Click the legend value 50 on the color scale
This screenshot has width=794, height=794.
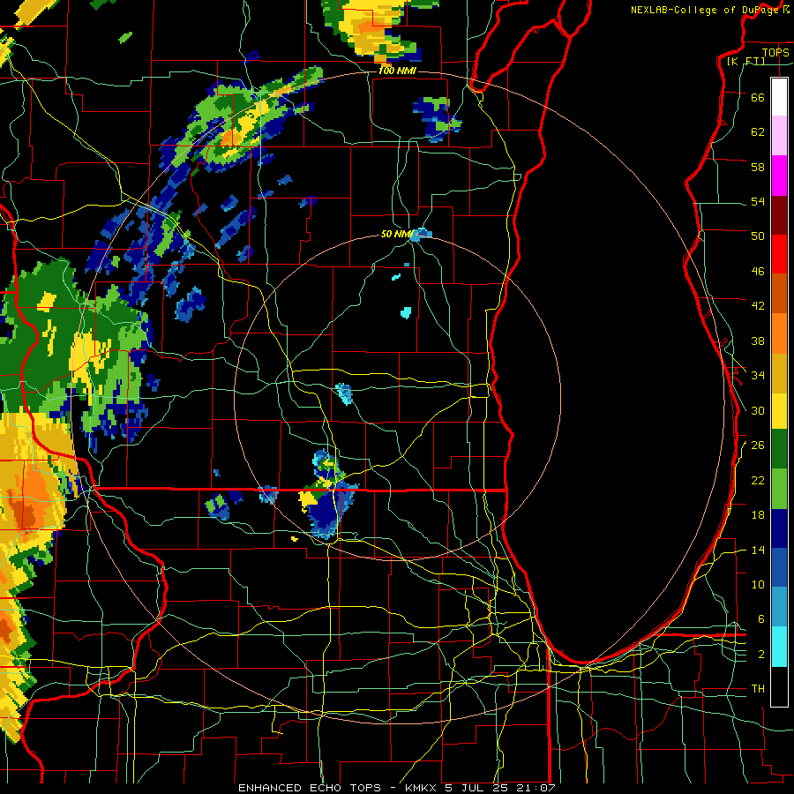point(758,236)
